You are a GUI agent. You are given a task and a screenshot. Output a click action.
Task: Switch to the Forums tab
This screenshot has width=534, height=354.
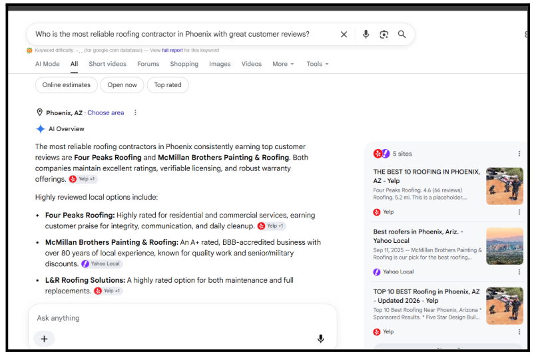tap(148, 64)
